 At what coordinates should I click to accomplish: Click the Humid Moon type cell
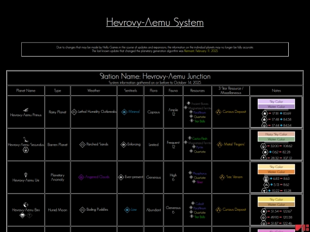[x=57, y=210]
